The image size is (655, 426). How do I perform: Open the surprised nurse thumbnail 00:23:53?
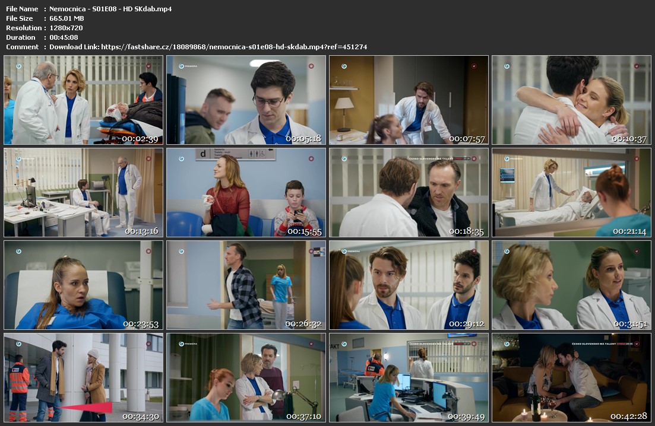pos(83,285)
